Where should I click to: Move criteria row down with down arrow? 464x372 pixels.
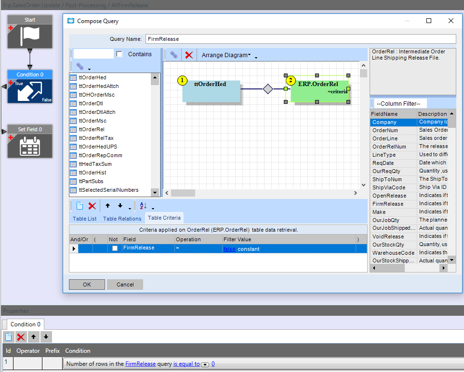[120, 206]
